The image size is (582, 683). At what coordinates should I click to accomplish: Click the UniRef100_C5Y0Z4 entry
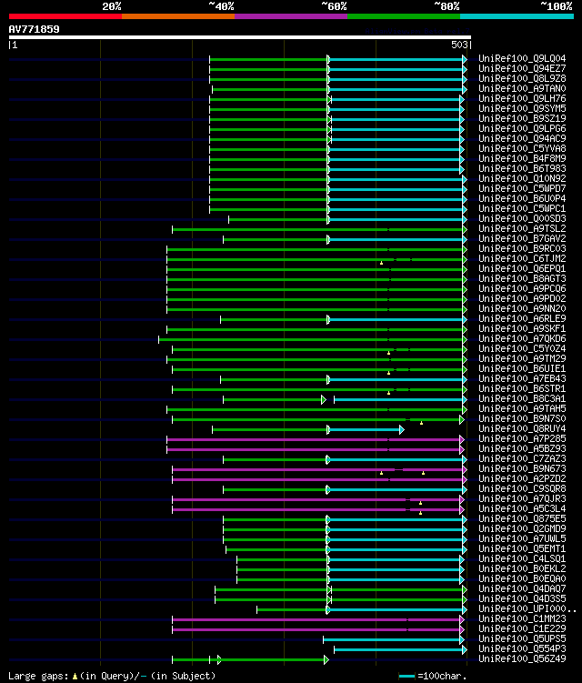click(522, 349)
